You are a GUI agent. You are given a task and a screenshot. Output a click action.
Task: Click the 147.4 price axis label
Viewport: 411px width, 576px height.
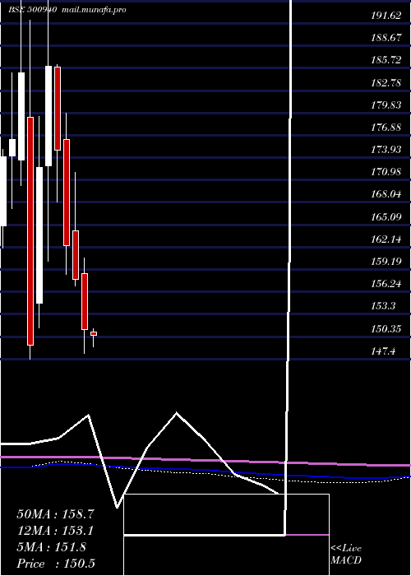383,351
